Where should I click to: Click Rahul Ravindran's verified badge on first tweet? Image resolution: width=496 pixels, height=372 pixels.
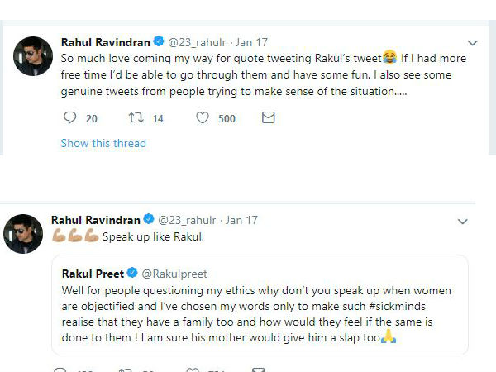(159, 42)
